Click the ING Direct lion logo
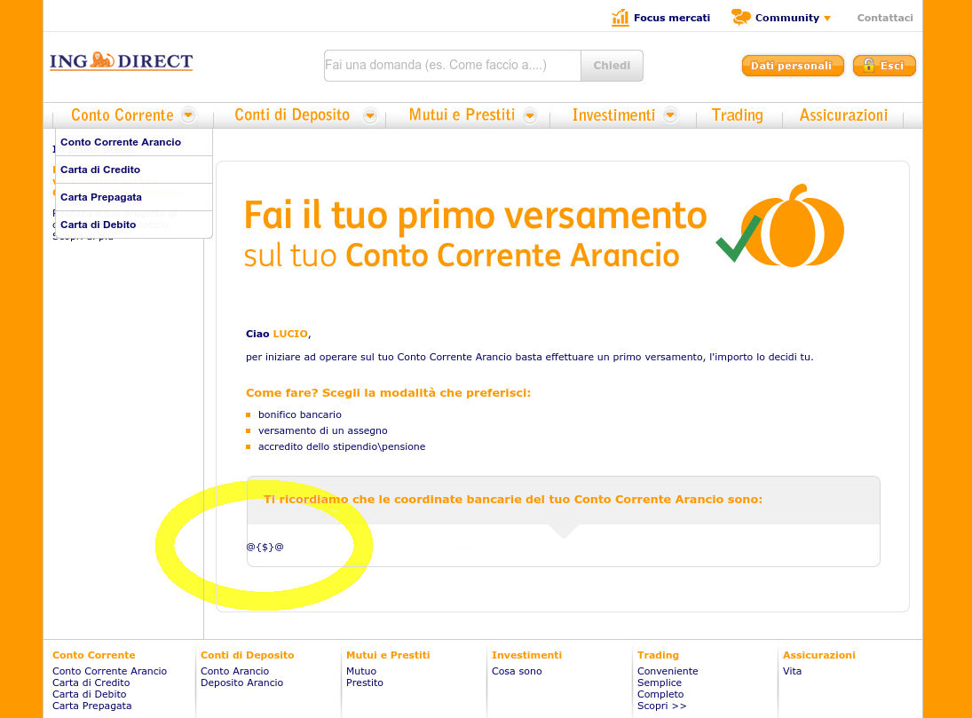Image resolution: width=972 pixels, height=718 pixels. (x=122, y=61)
